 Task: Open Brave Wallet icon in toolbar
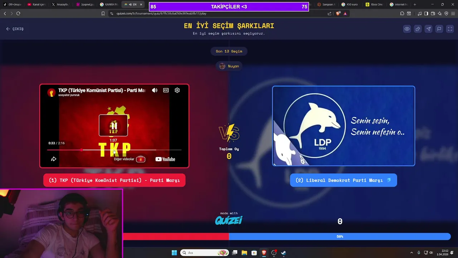point(433,13)
